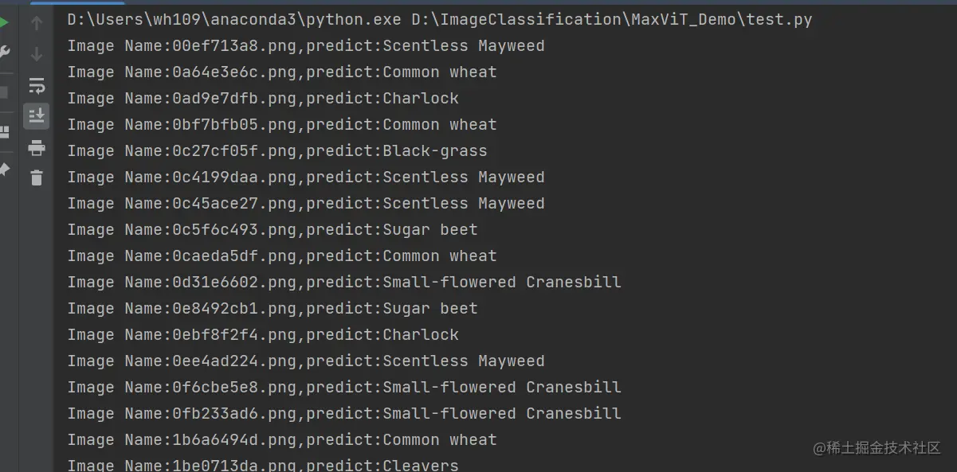Select the 0c5f6c493.png Sugar beet line
This screenshot has width=957, height=472.
273,230
